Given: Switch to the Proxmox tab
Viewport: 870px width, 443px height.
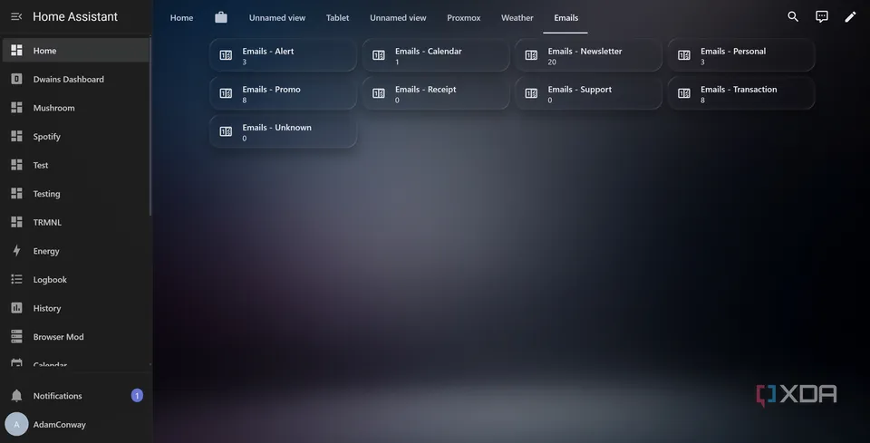Looking at the screenshot, I should tap(464, 18).
